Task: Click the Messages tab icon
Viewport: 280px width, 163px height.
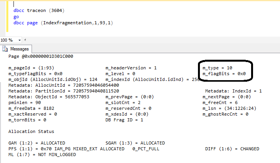Action: [x=5, y=49]
